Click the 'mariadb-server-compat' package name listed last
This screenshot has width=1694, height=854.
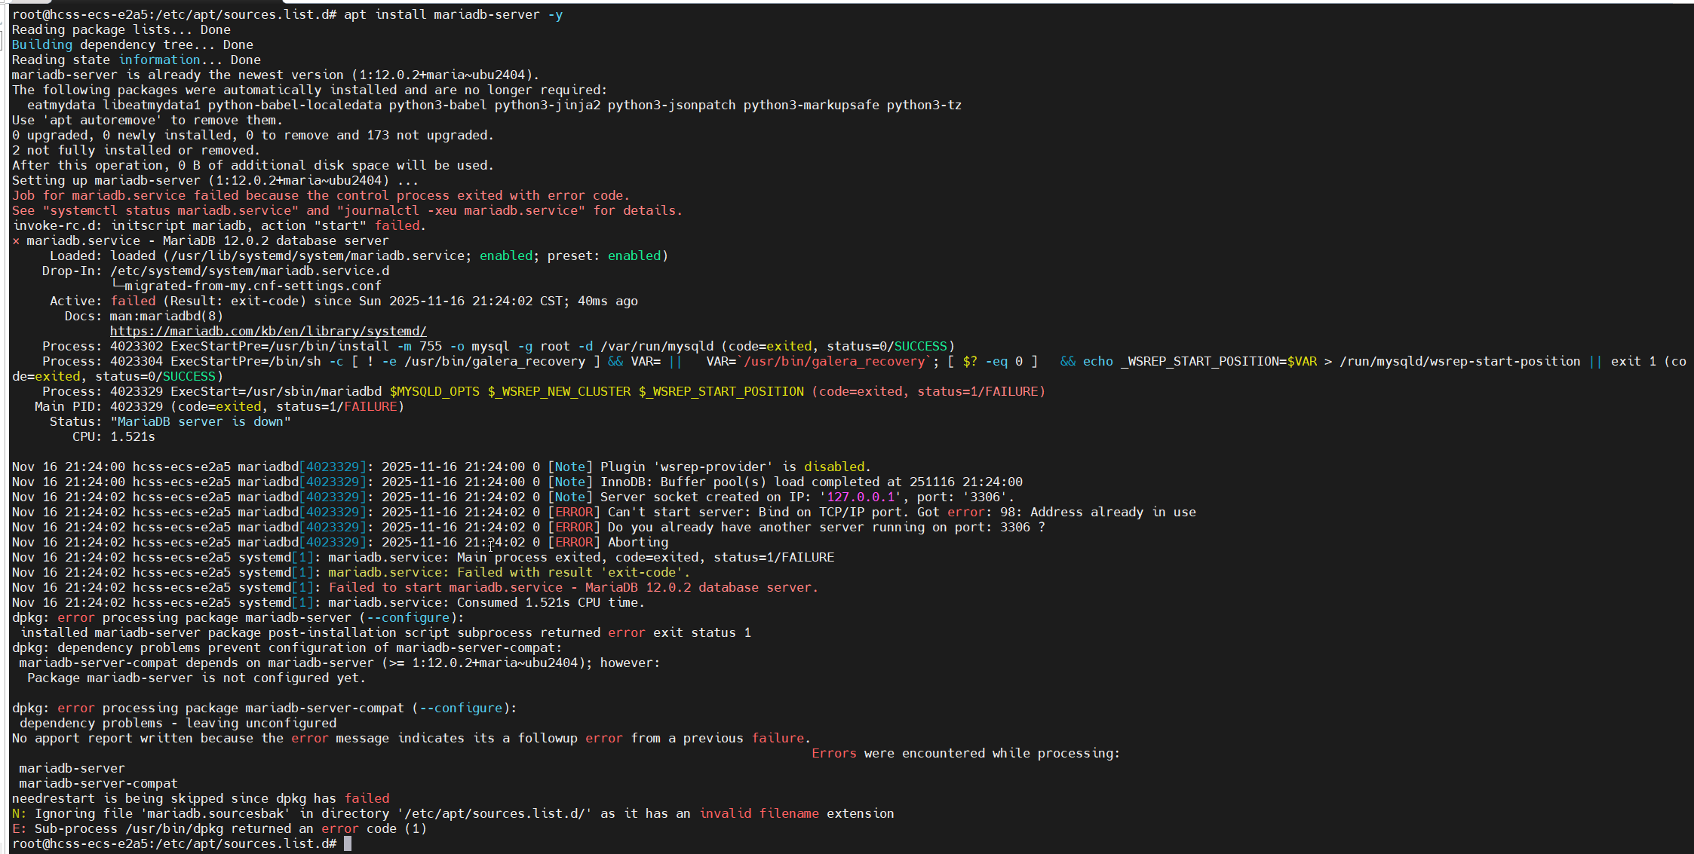(x=98, y=783)
